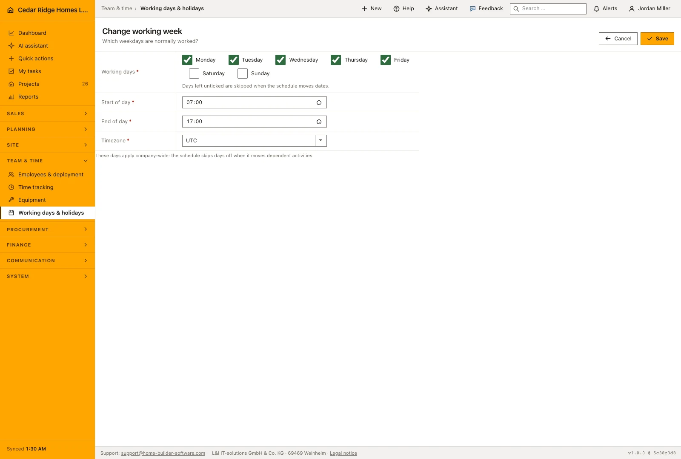Click the Cedar Ridge Homes house icon
681x459 pixels.
click(x=11, y=10)
